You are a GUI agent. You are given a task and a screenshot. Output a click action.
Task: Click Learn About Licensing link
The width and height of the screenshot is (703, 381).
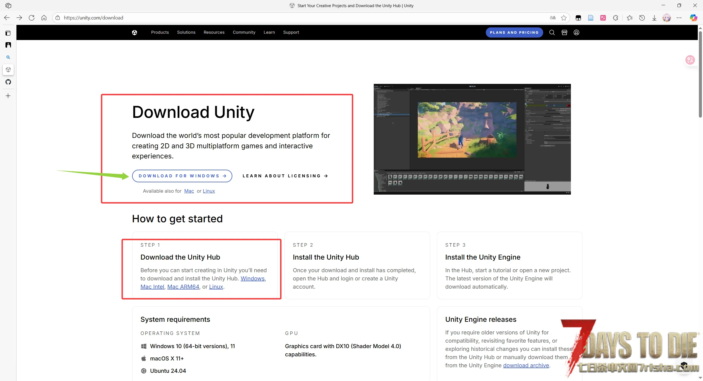tap(285, 176)
